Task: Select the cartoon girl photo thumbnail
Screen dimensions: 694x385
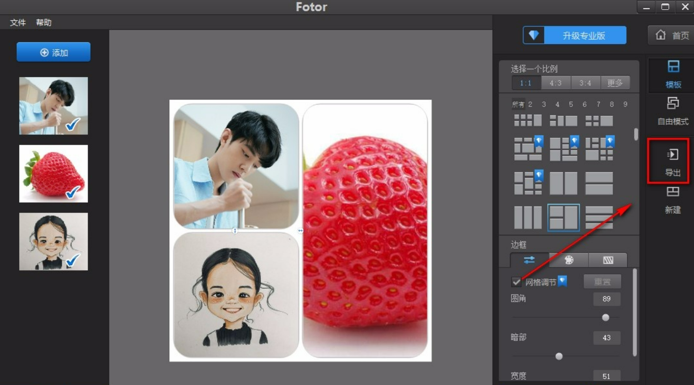Action: pyautogui.click(x=53, y=241)
